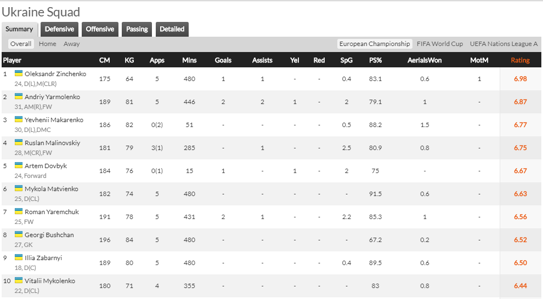The height and width of the screenshot is (299, 543).
Task: Switch to FIFA World Cup tournament
Action: 440,44
